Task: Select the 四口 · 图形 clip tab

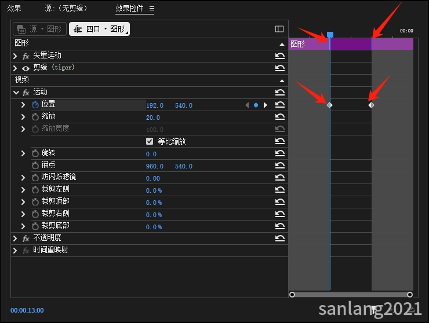Action: [99, 29]
